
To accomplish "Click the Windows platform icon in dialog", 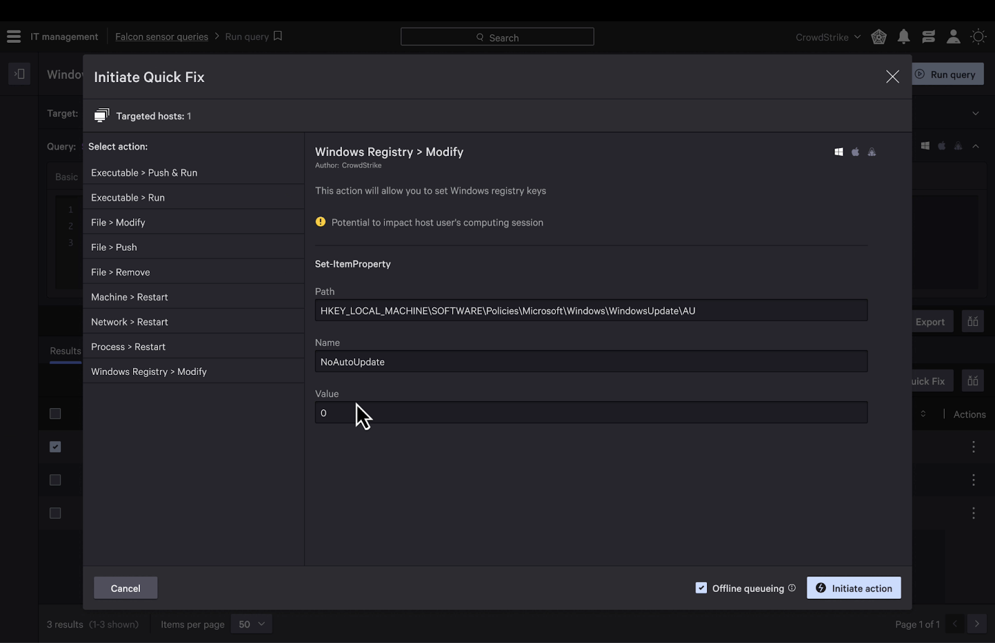I will (x=839, y=152).
